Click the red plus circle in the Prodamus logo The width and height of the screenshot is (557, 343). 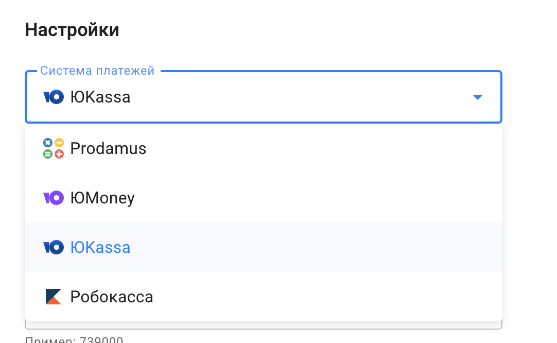tap(59, 154)
